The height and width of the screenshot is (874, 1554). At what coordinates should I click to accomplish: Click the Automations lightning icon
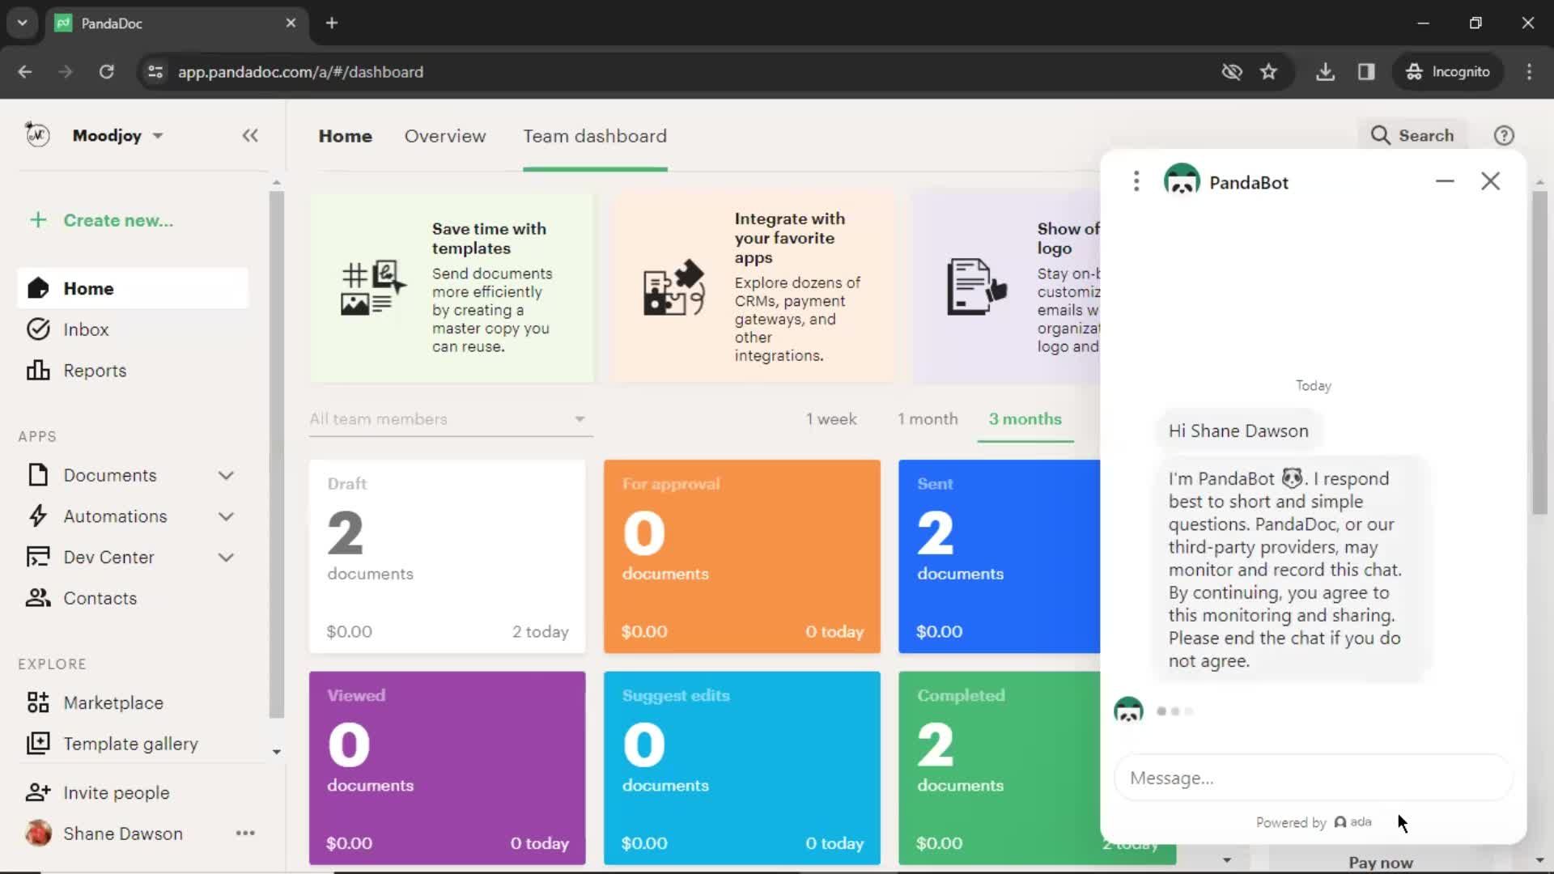tap(38, 516)
